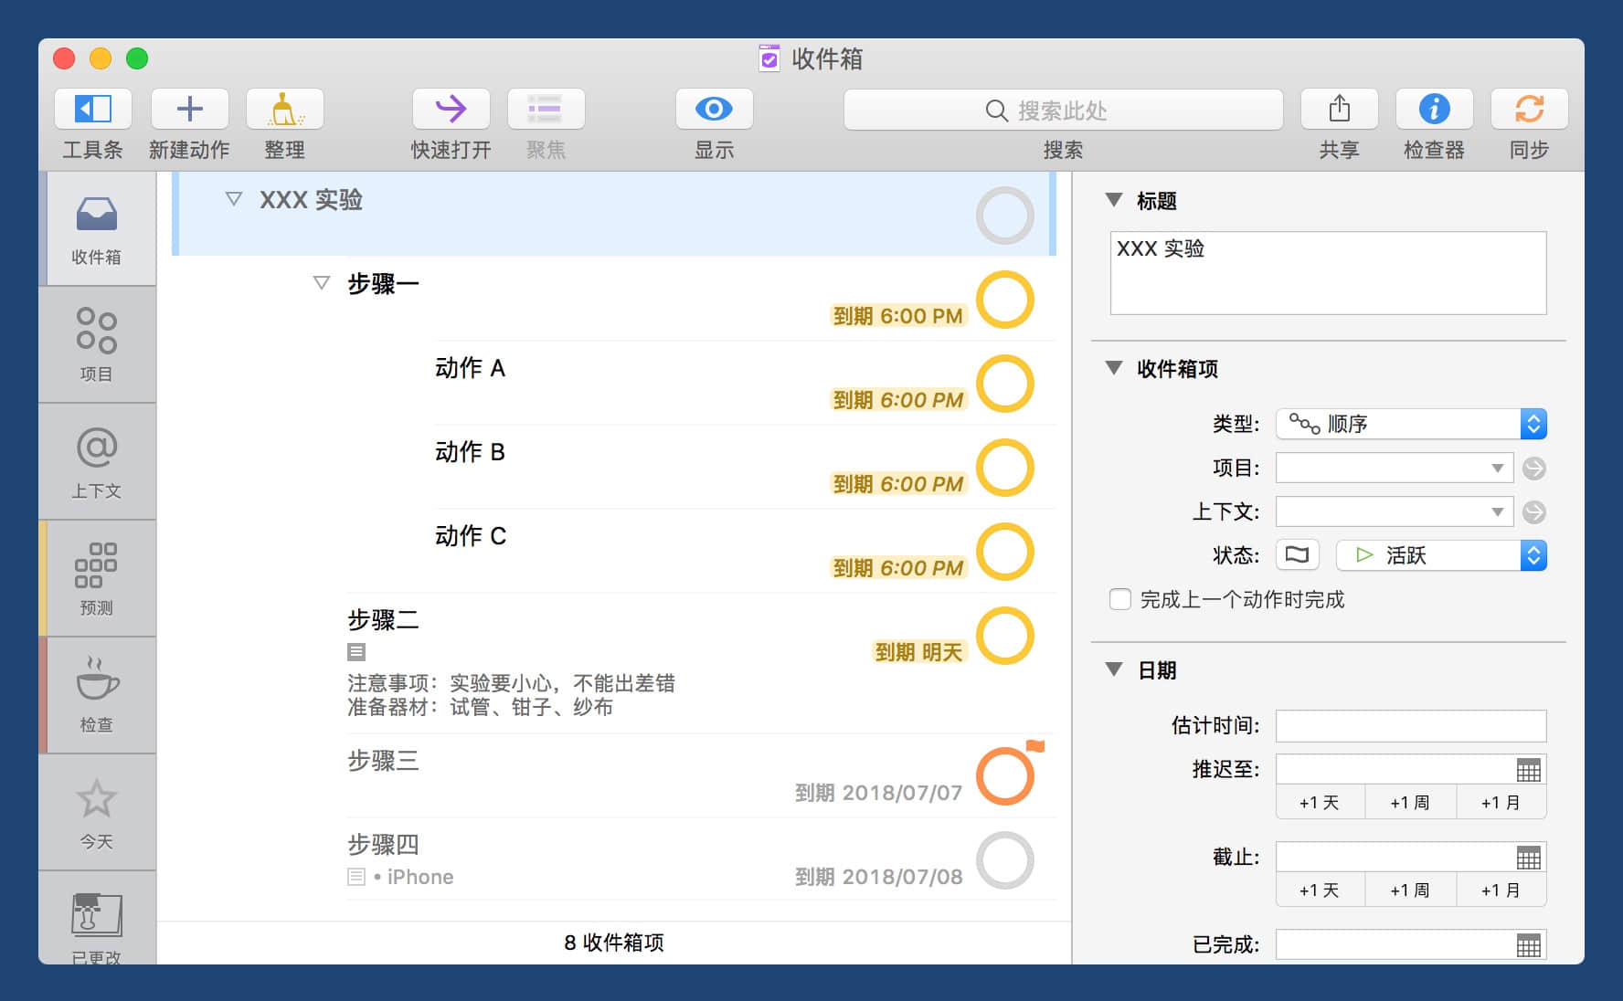Check the 'complete with last action' checkbox
Image resolution: width=1623 pixels, height=1001 pixels.
point(1120,599)
